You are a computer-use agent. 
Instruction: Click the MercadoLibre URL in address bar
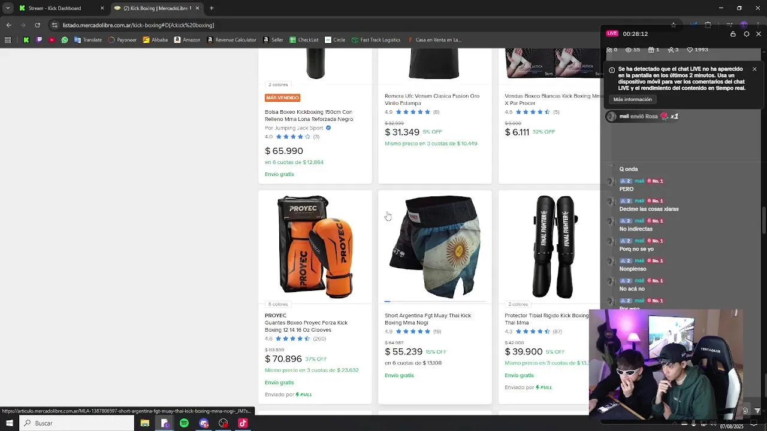tap(138, 25)
